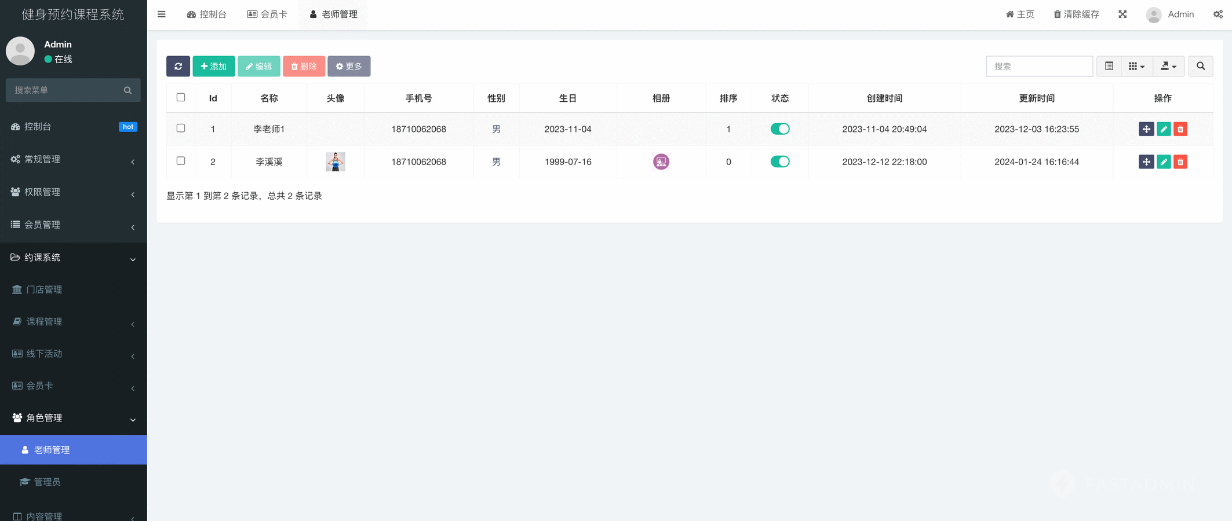The image size is (1232, 521).
Task: Click the 李溪溪 avatar thumbnail
Action: coord(336,162)
